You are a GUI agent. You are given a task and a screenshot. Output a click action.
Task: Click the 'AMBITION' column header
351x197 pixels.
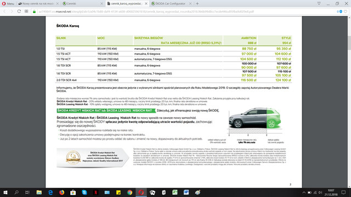point(248,38)
